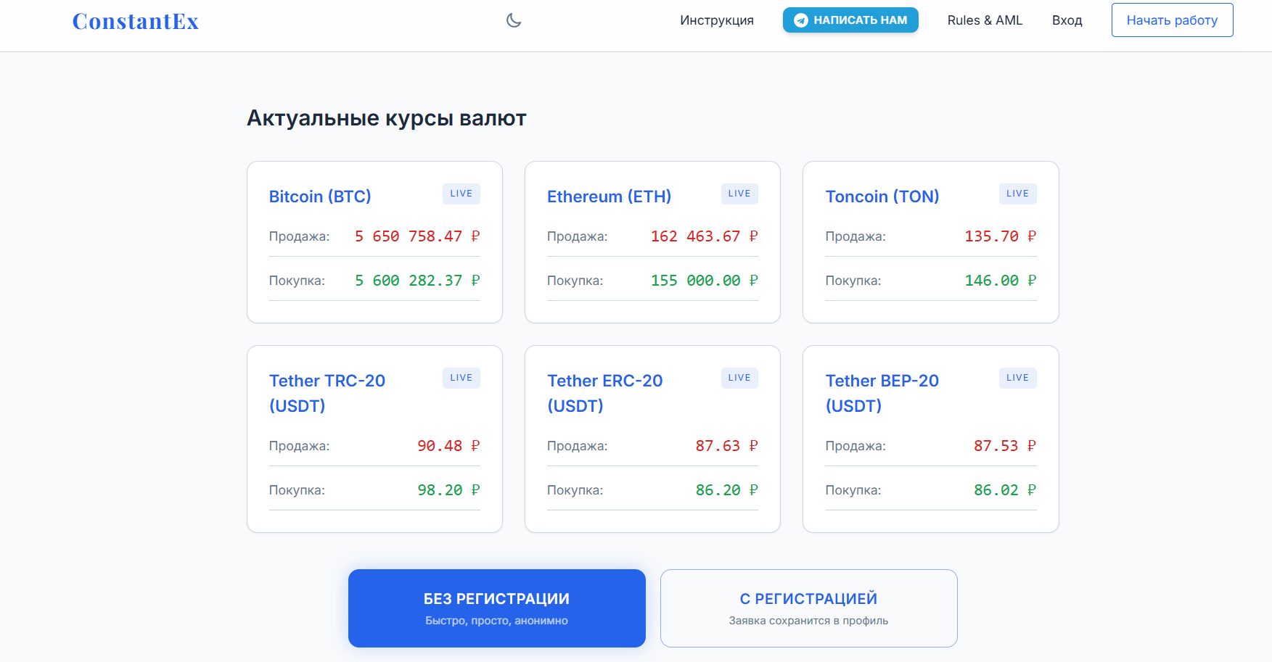This screenshot has height=662, width=1272.
Task: Select the Tether ERC-20 (USDT) title
Action: (x=605, y=393)
